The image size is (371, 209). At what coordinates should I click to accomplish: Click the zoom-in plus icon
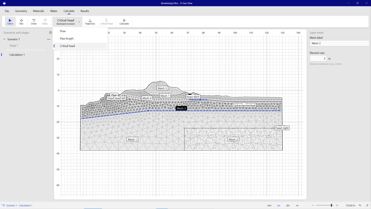click(x=337, y=205)
